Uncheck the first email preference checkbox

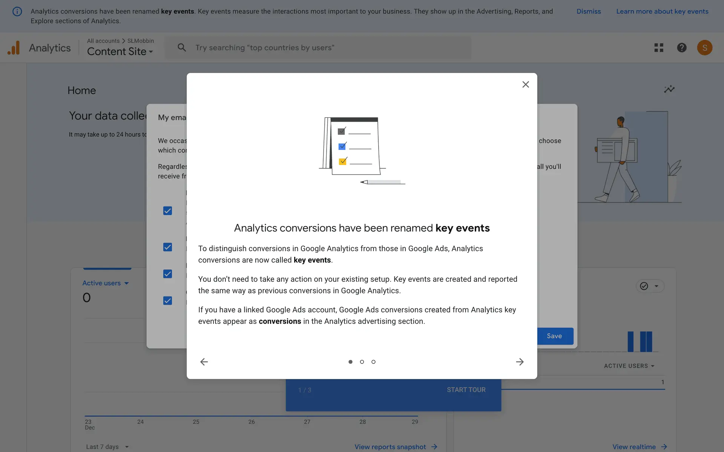coord(167,211)
